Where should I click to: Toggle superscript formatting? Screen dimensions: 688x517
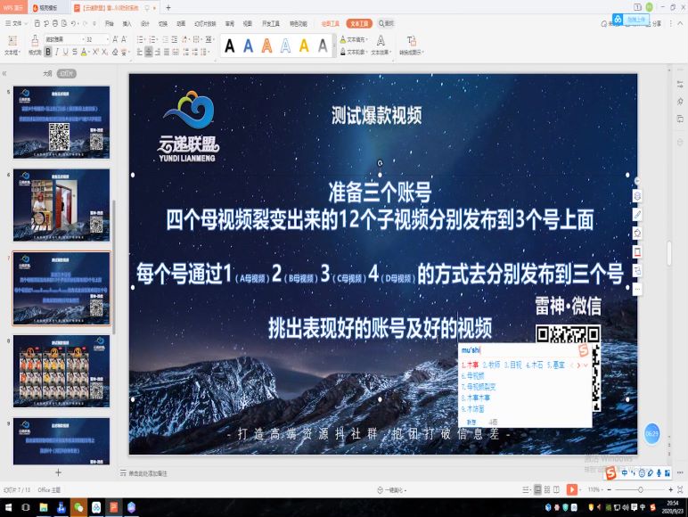click(x=95, y=52)
